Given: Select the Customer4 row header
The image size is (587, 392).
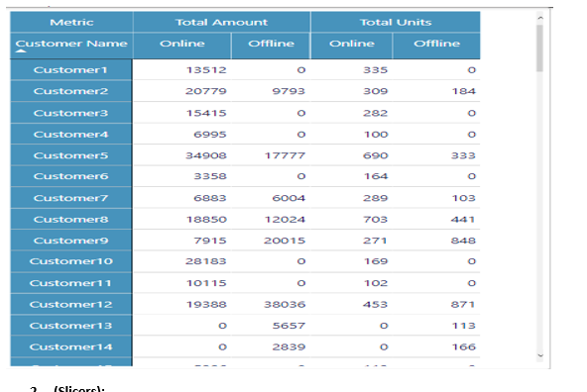Looking at the screenshot, I should coord(71,135).
